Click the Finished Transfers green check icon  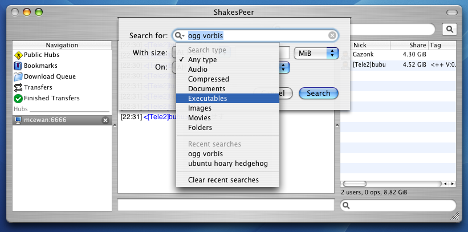[x=18, y=98]
